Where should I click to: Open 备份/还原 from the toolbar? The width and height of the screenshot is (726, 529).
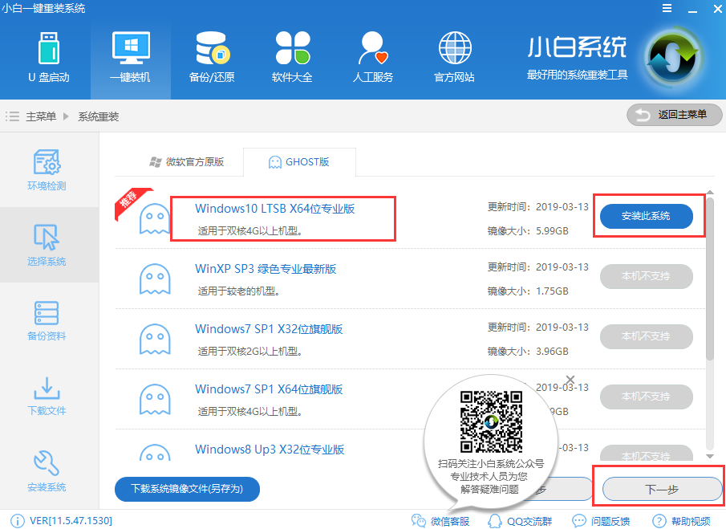point(212,58)
